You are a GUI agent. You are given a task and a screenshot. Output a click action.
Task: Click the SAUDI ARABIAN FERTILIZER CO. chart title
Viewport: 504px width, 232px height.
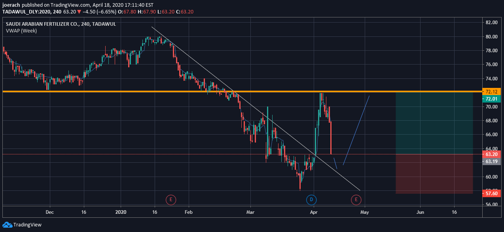(61, 24)
